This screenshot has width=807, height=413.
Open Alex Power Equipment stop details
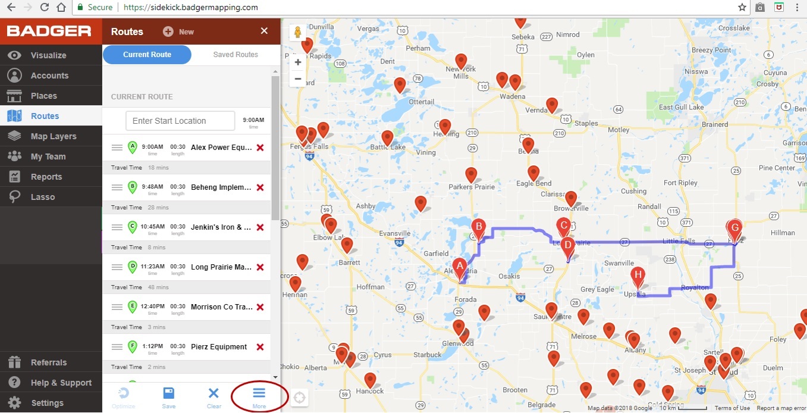click(221, 148)
